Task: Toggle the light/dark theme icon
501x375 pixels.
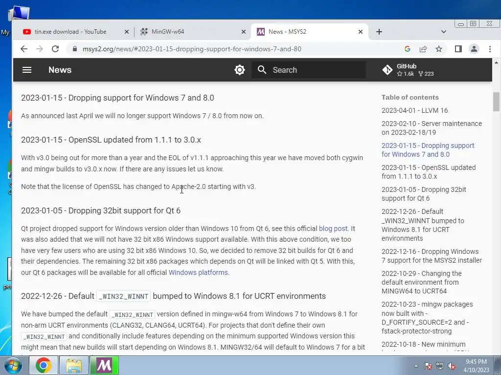Action: click(x=240, y=70)
